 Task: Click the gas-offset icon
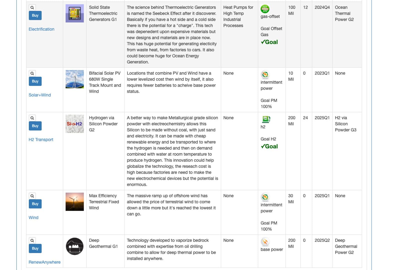click(x=265, y=9)
